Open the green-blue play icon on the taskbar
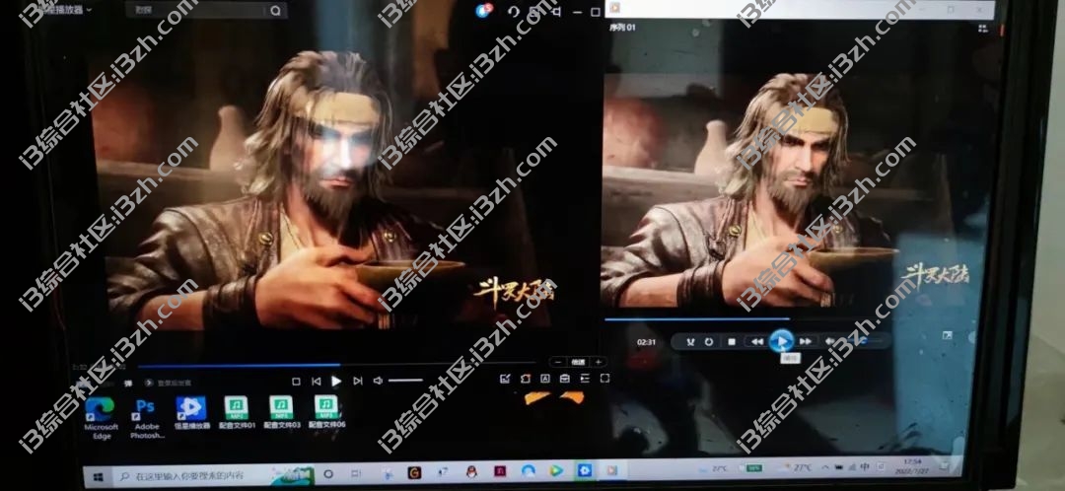The width and height of the screenshot is (1065, 491). click(556, 470)
